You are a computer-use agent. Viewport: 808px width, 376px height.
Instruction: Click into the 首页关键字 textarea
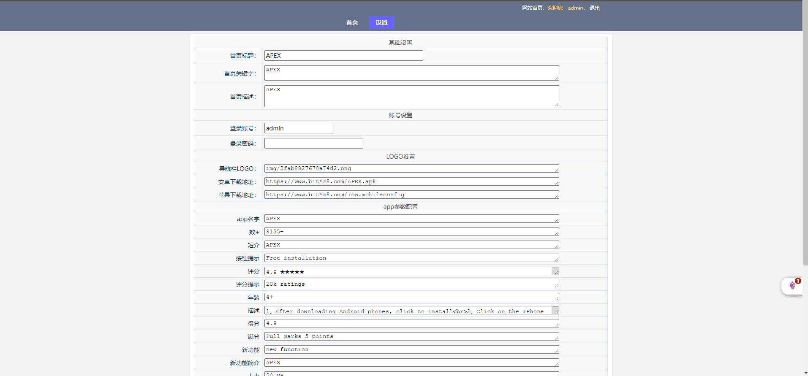(411, 73)
